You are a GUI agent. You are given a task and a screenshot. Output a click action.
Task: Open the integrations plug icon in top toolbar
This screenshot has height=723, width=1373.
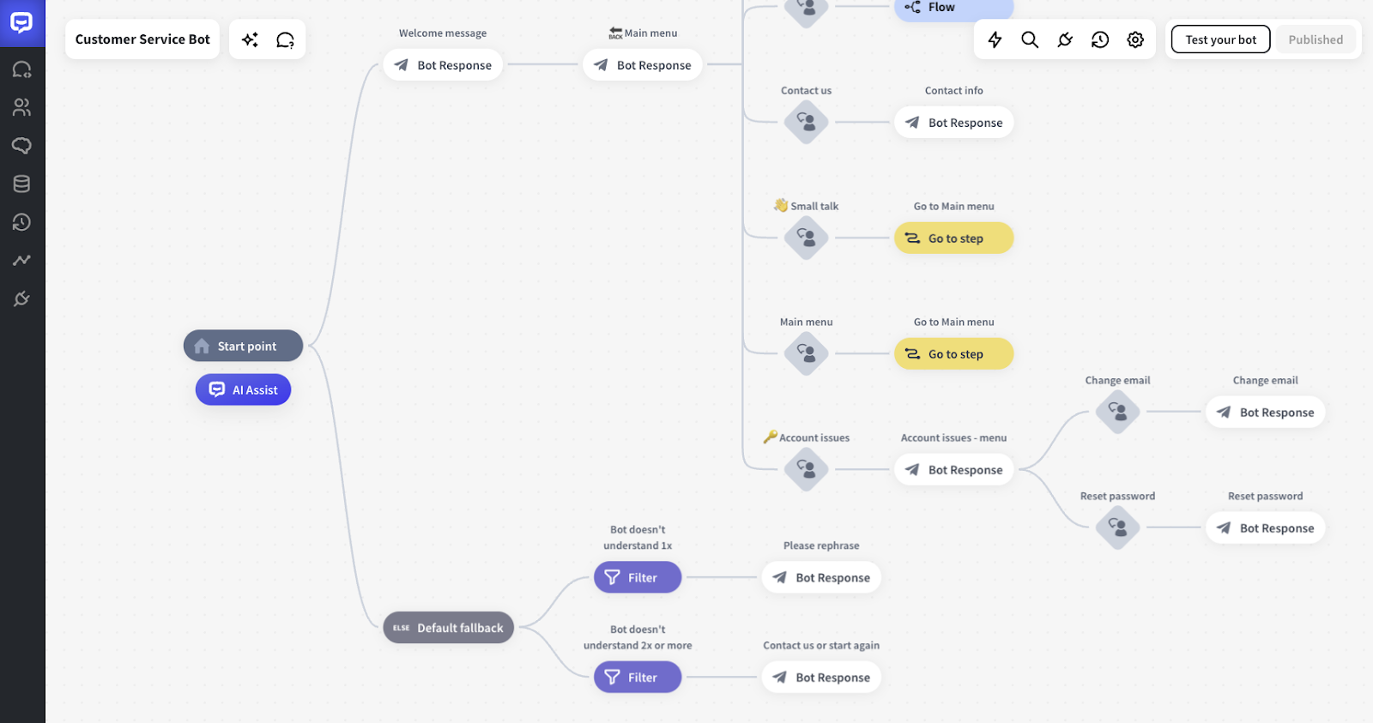(x=1065, y=39)
